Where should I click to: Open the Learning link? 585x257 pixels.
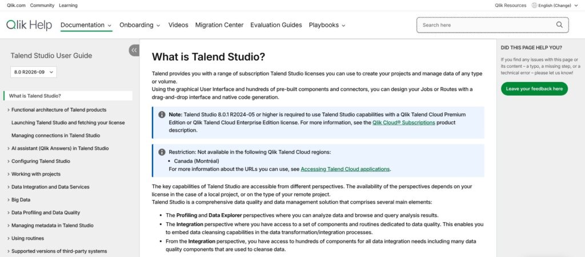tap(69, 5)
